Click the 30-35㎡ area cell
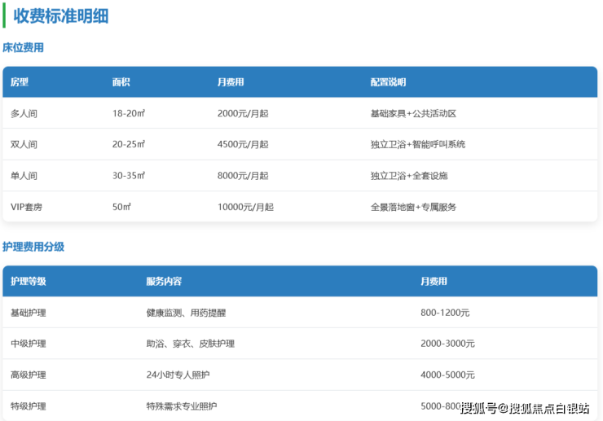This screenshot has height=421, width=603. click(129, 176)
